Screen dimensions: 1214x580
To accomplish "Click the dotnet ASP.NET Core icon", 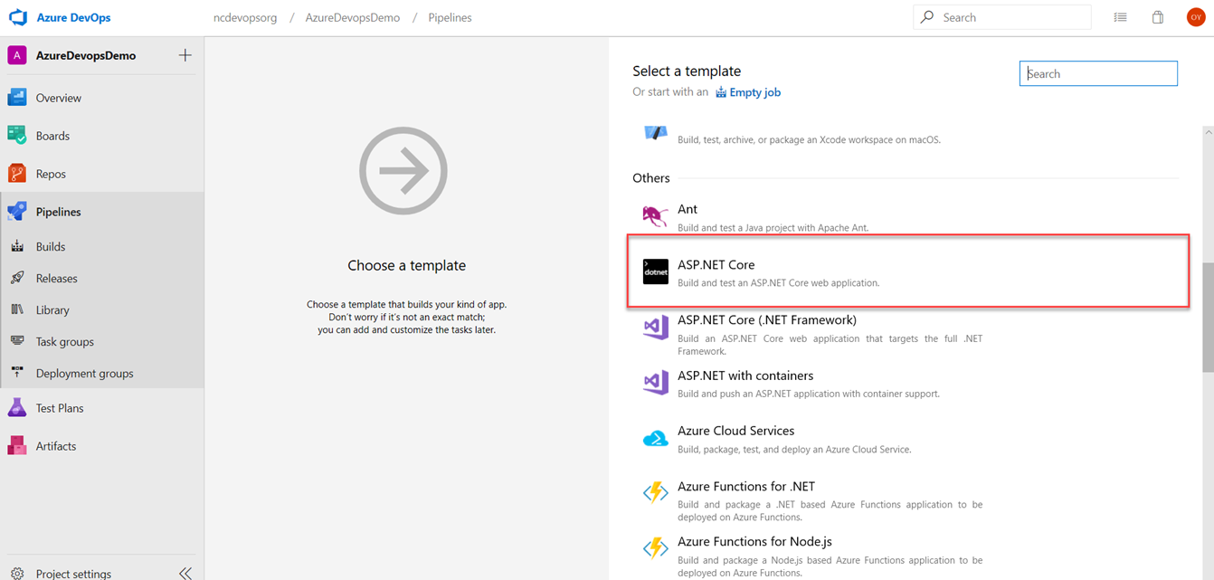I will [656, 271].
